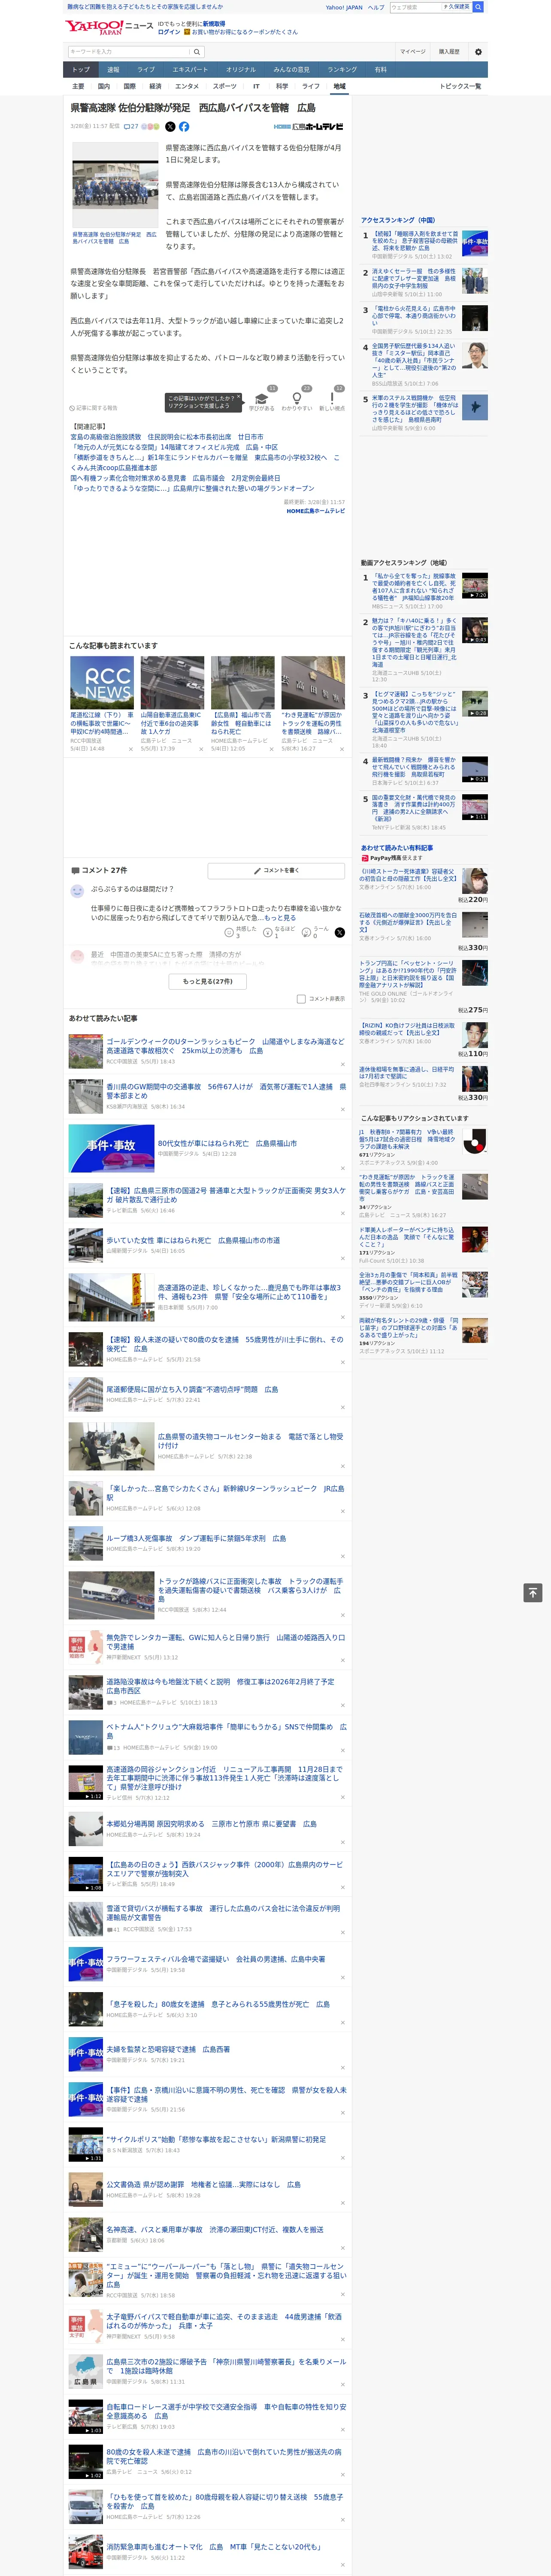
Task: Click the ウェブ検索 input field
Action: (416, 7)
